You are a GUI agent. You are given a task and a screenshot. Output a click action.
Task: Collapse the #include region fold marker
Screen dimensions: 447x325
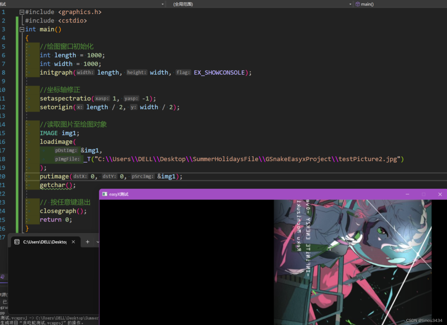(x=22, y=12)
